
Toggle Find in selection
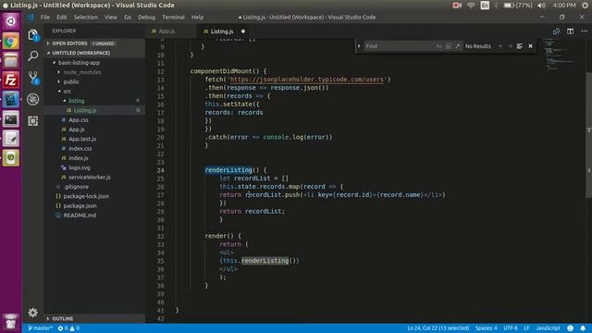[520, 46]
